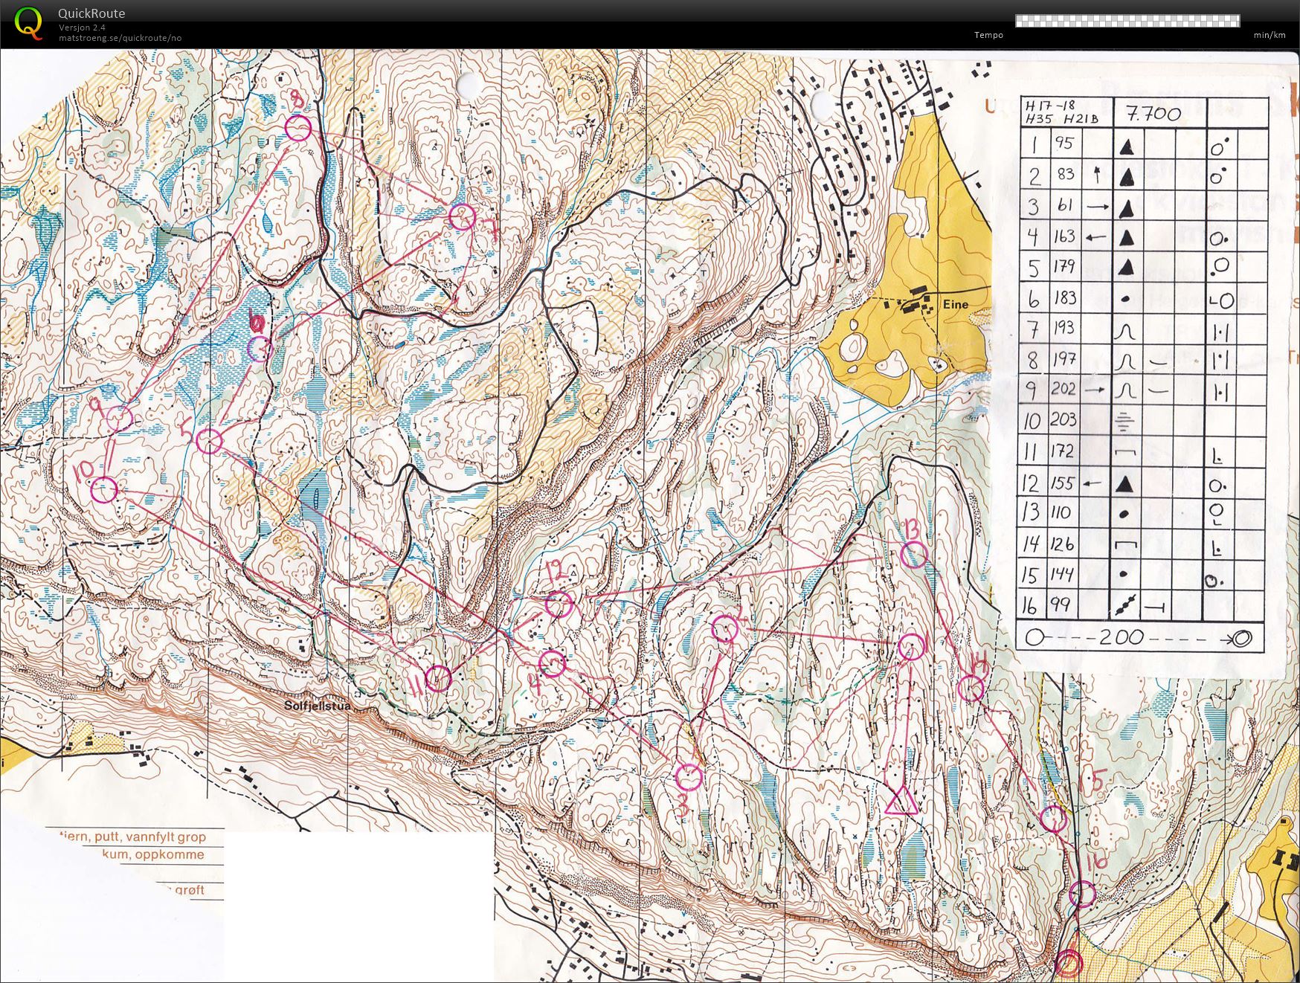Select control circle 8 on the map

click(x=298, y=129)
